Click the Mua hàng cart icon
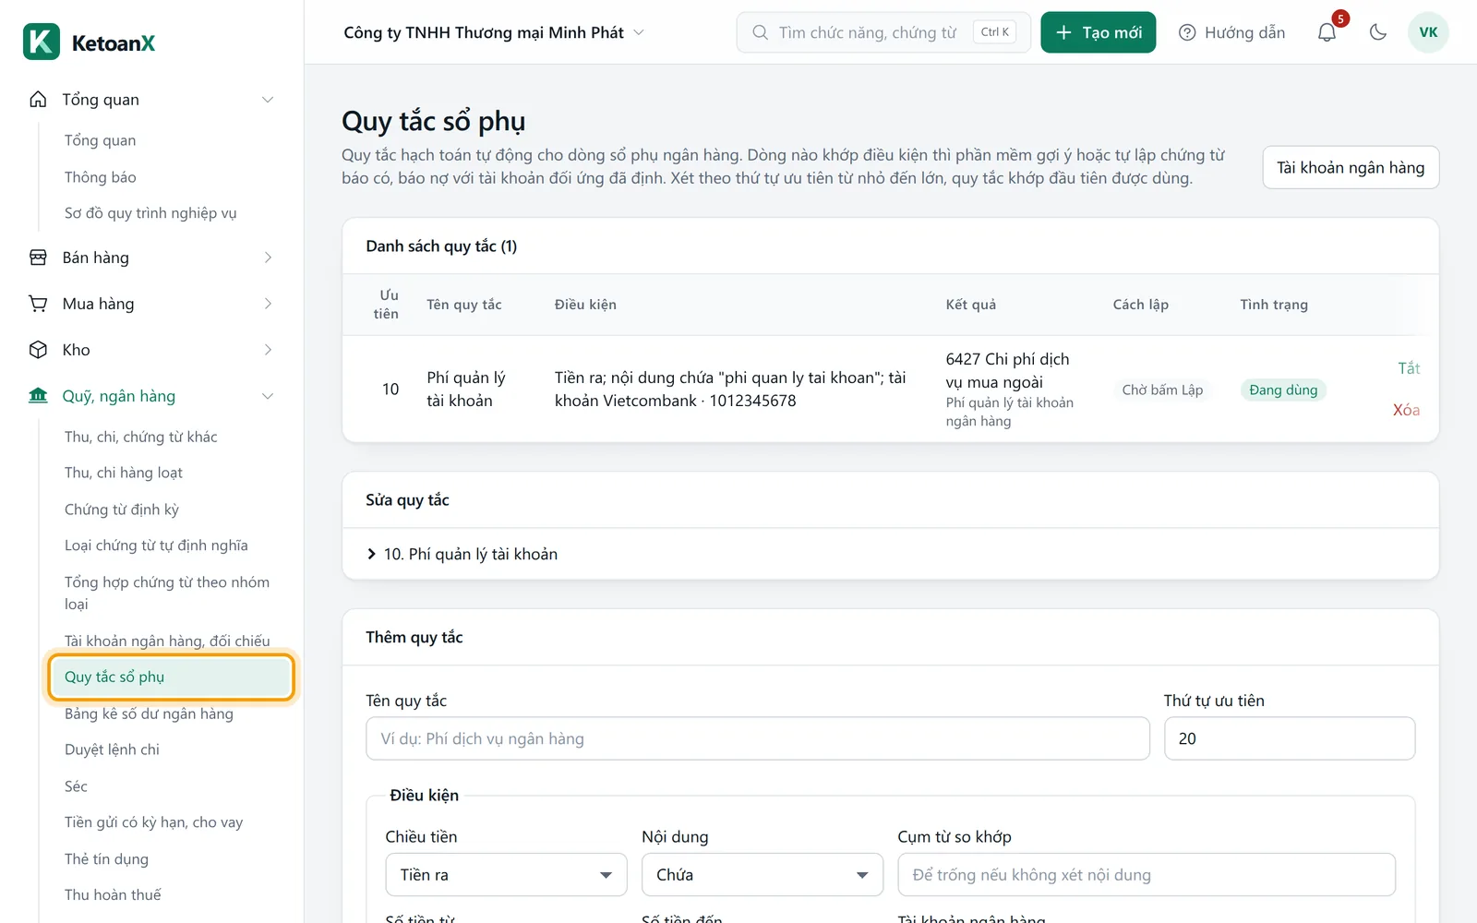Viewport: 1477px width, 923px height. tap(38, 304)
